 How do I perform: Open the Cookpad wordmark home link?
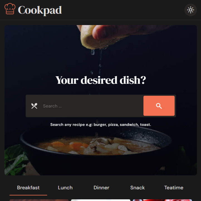40,10
